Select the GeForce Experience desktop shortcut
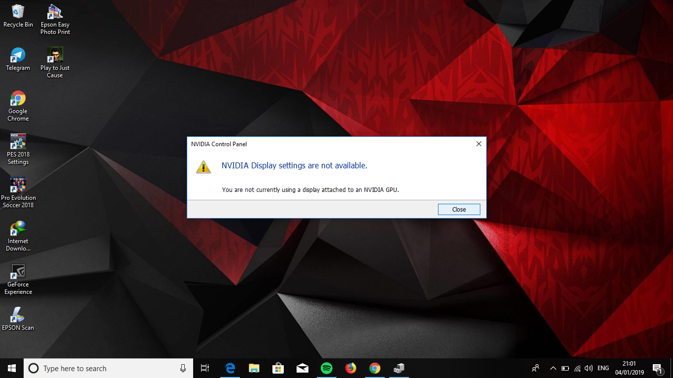The image size is (673, 378). tap(18, 279)
